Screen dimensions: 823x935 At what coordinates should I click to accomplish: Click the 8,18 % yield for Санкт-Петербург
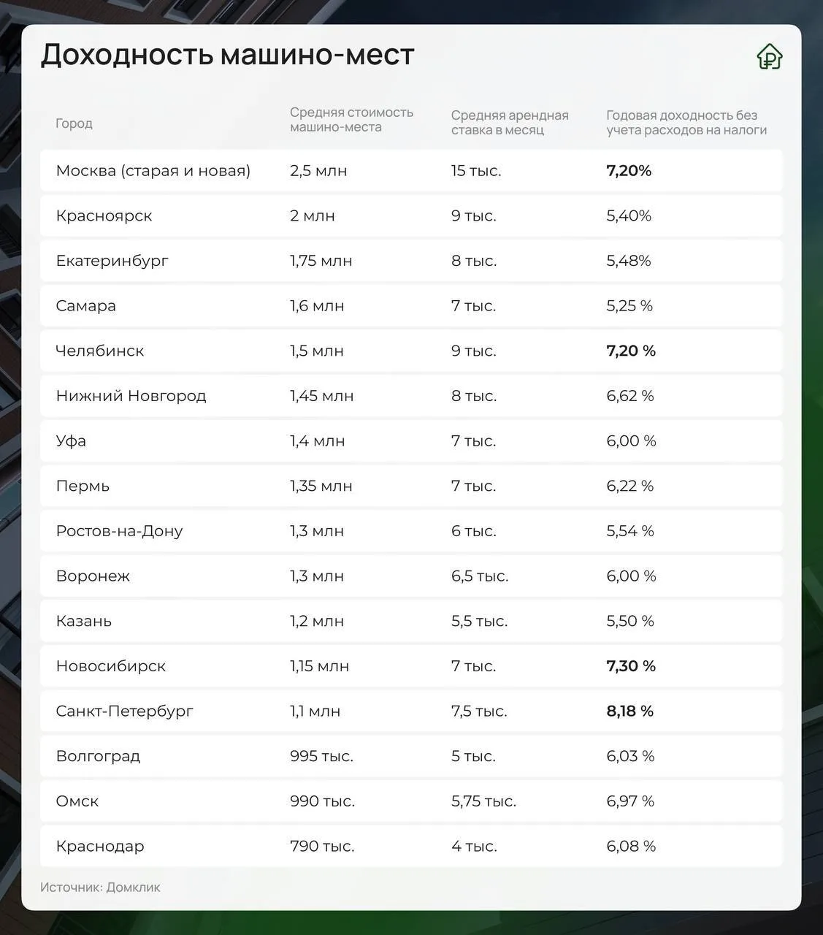coord(629,711)
